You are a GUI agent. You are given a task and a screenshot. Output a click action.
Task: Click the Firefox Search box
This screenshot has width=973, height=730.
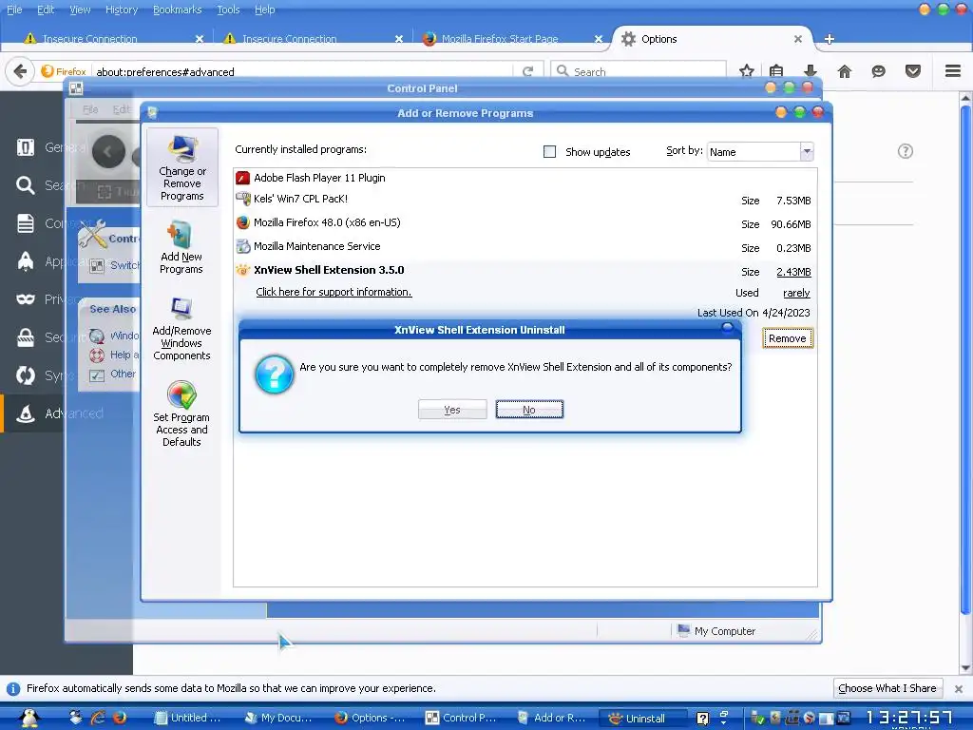(x=639, y=71)
